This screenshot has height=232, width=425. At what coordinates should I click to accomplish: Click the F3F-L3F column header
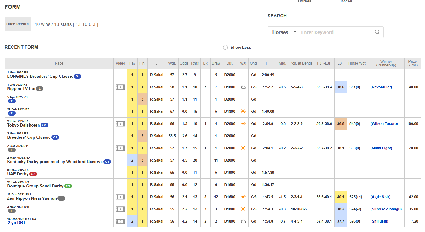(x=324, y=63)
